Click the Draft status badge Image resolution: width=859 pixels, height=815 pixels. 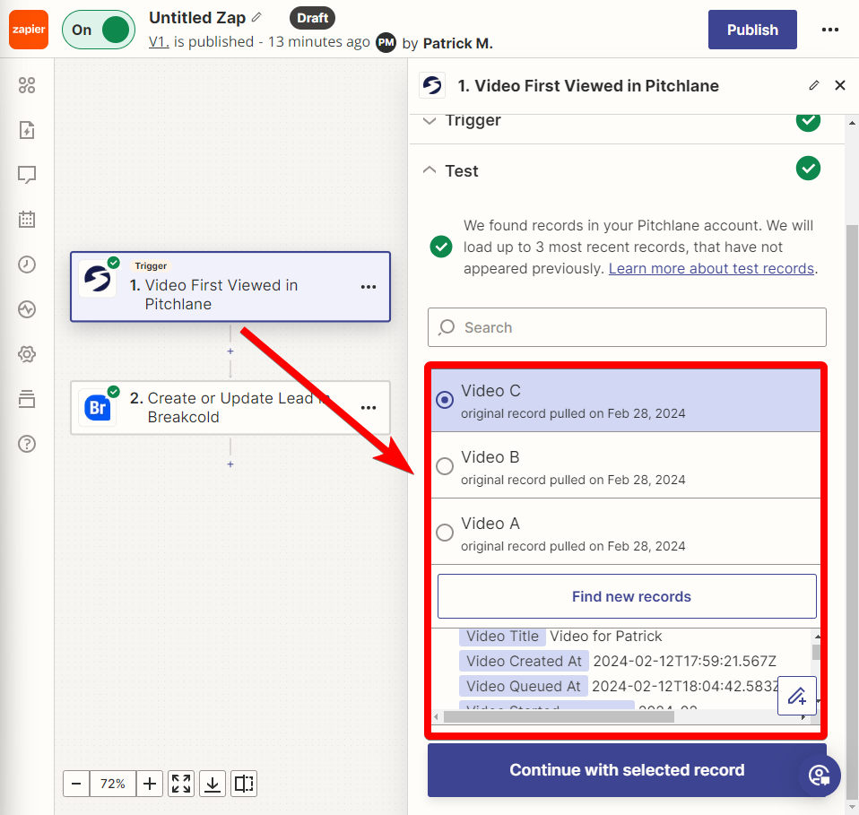pyautogui.click(x=312, y=18)
